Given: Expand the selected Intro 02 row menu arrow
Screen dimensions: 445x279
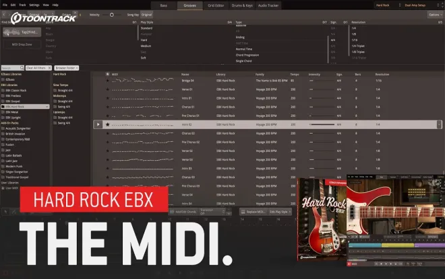Looking at the screenshot, I should (x=439, y=124).
